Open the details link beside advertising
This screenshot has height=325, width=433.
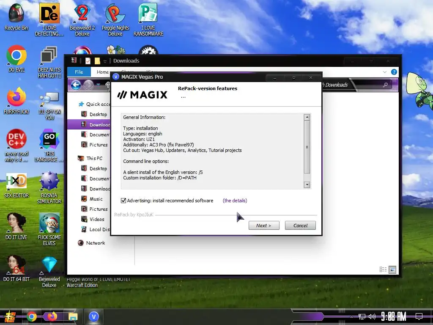tap(235, 201)
